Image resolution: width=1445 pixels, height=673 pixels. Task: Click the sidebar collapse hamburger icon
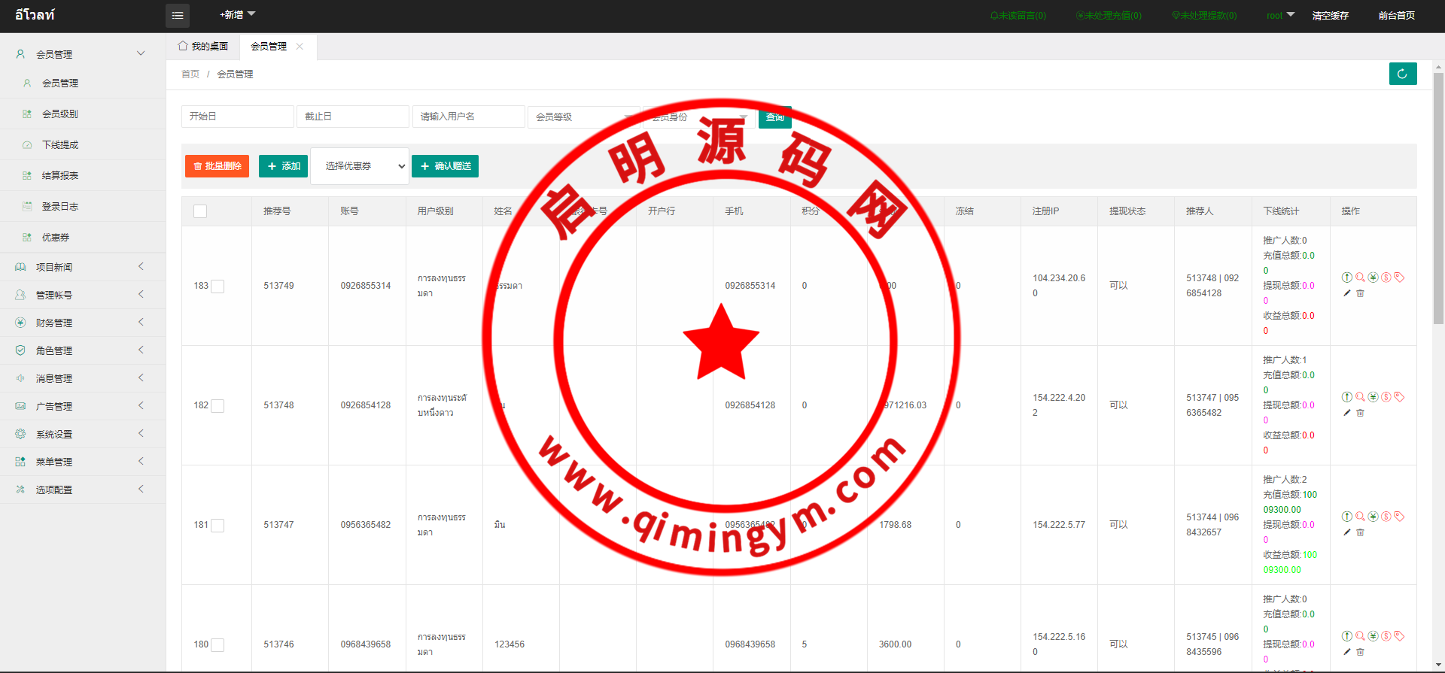pos(178,15)
